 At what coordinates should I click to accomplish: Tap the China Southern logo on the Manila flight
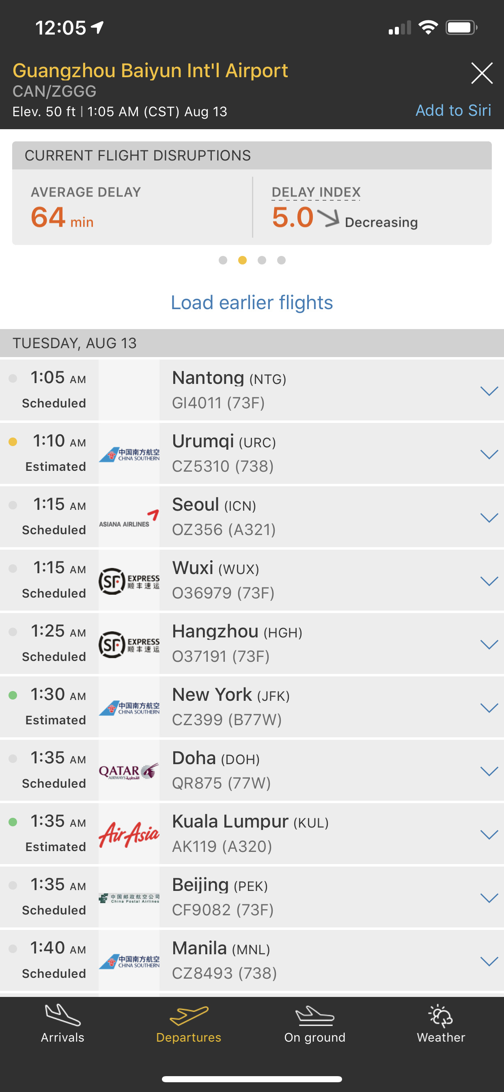(x=129, y=961)
